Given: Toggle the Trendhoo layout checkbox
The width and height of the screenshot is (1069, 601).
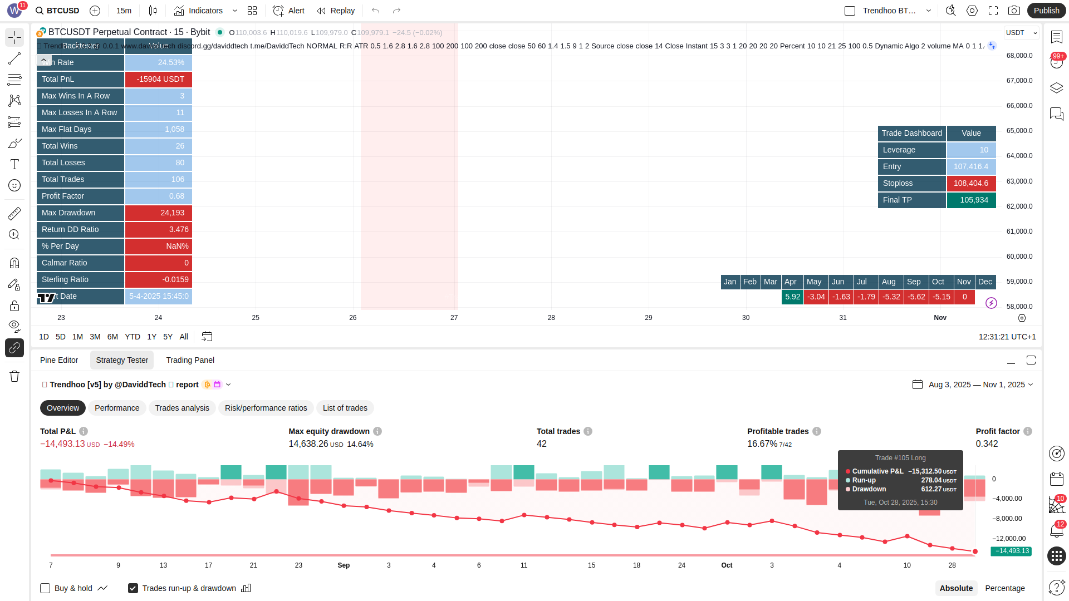Looking at the screenshot, I should pos(850,11).
